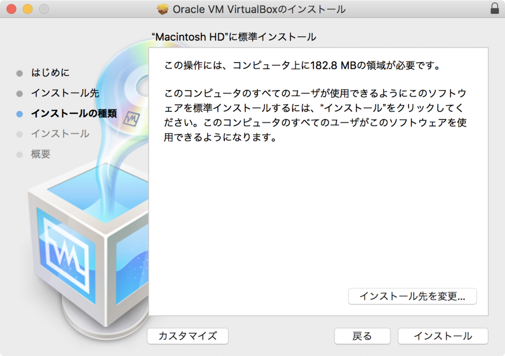Click the "Macintosh HD"に標準インストール heading
The width and height of the screenshot is (505, 356).
234,37
